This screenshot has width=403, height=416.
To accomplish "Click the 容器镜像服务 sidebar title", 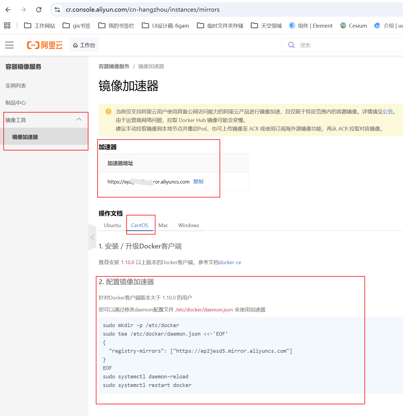I will point(23,67).
